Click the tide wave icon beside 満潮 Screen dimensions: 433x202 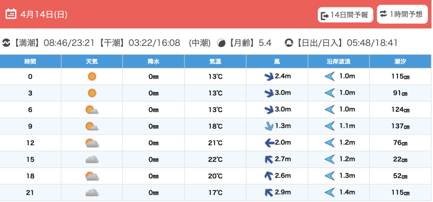pos(6,43)
